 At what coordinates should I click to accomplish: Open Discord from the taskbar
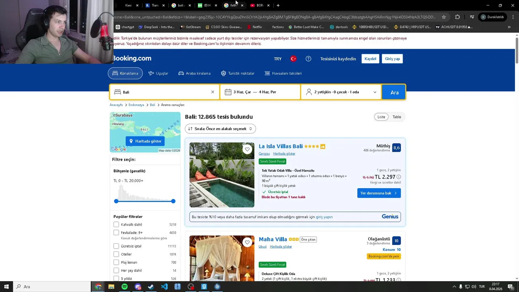click(x=138, y=287)
